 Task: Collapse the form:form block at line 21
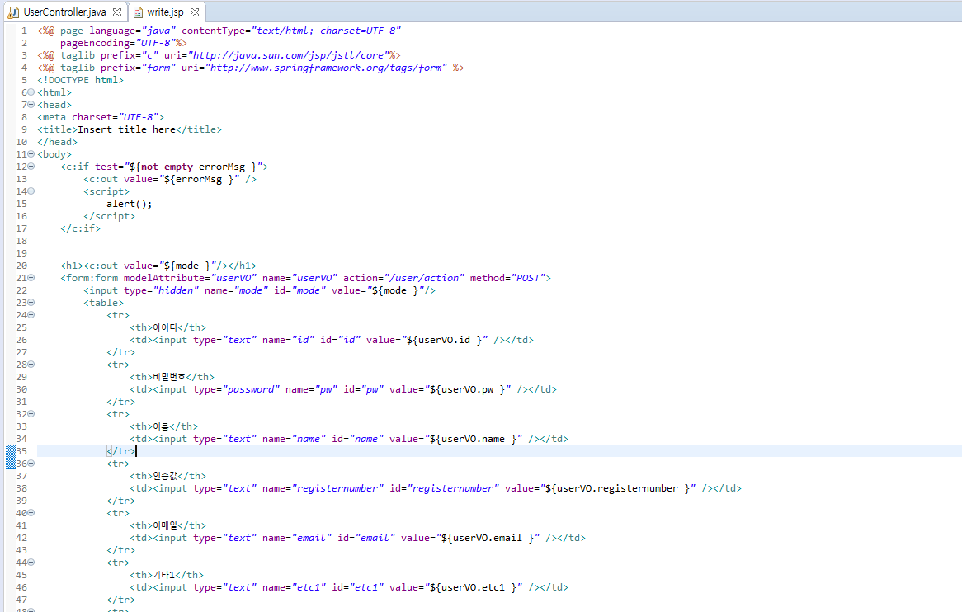[x=31, y=278]
